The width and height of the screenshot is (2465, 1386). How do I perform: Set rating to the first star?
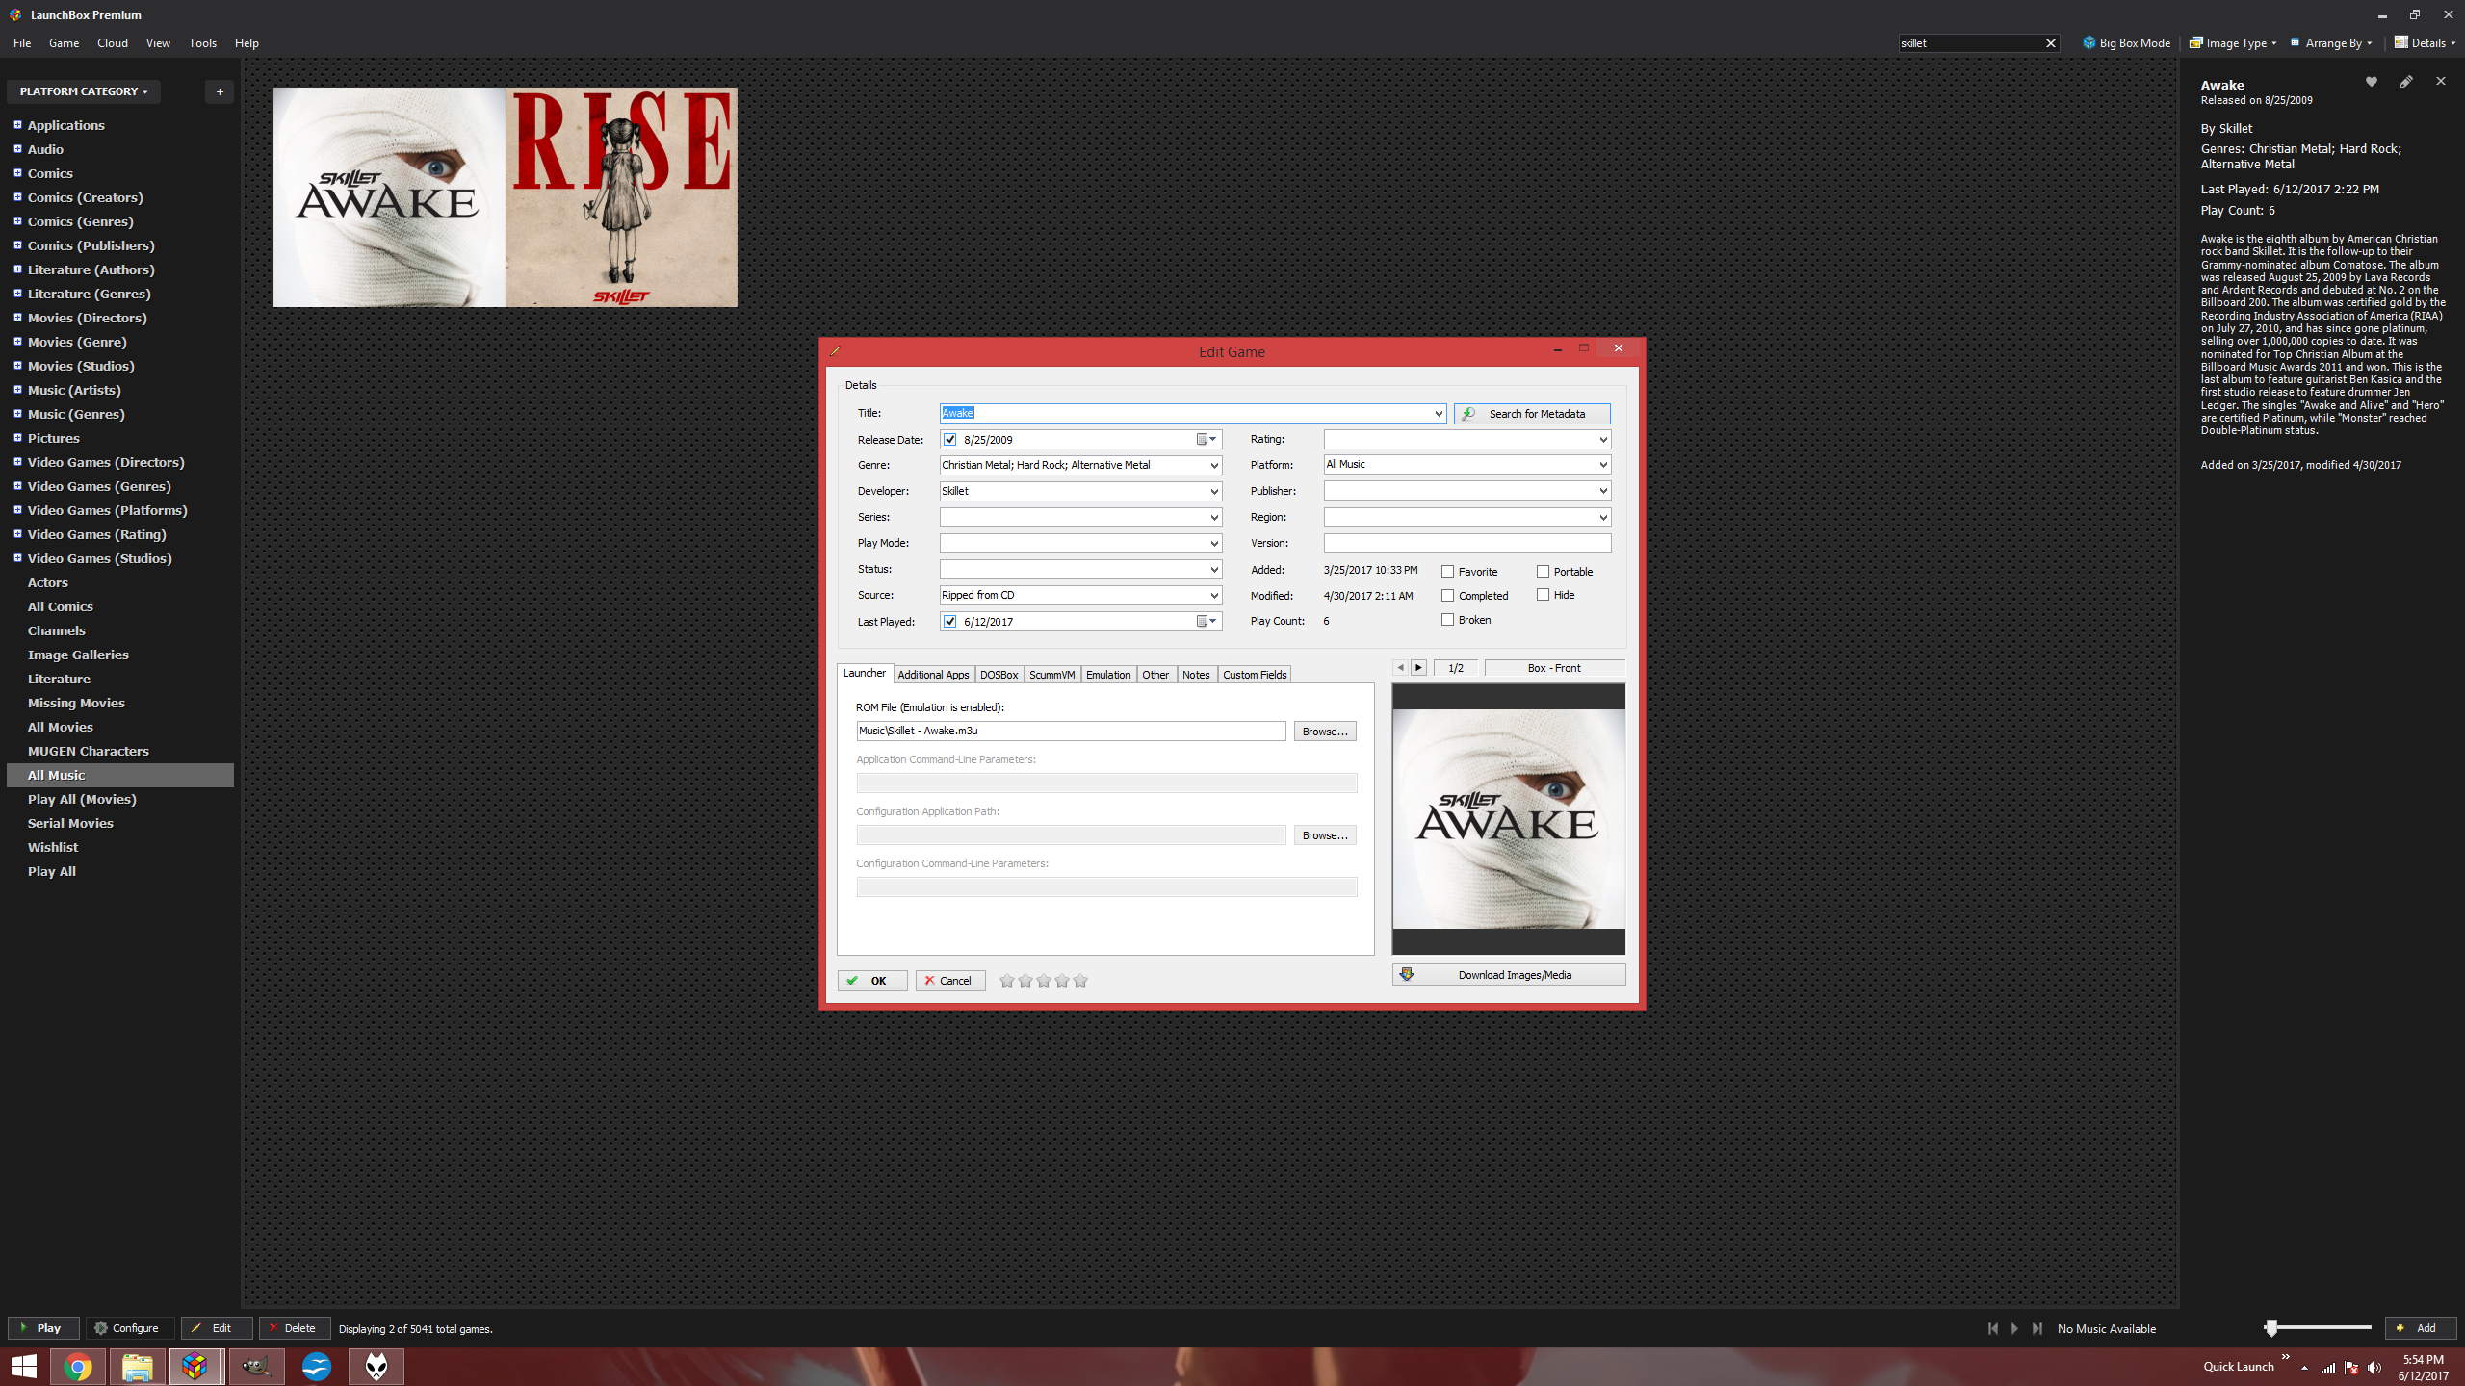1007,981
